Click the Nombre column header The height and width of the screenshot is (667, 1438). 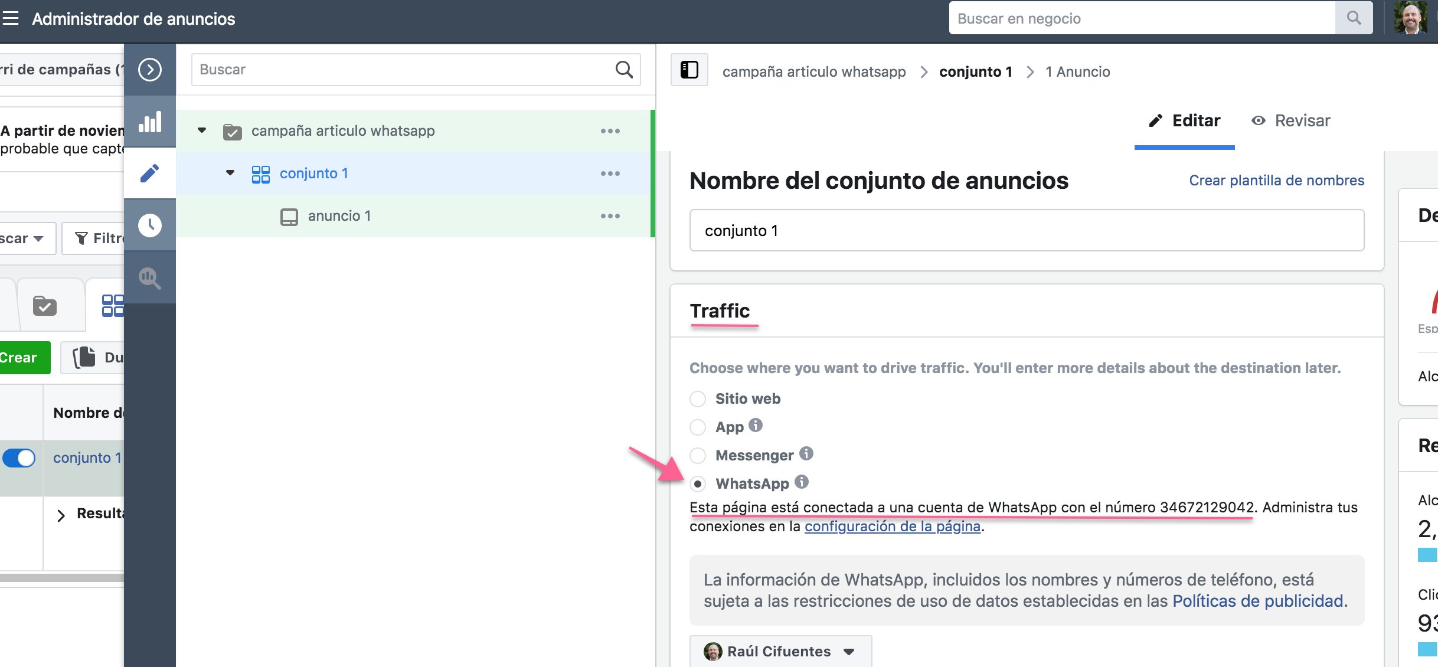(x=89, y=413)
